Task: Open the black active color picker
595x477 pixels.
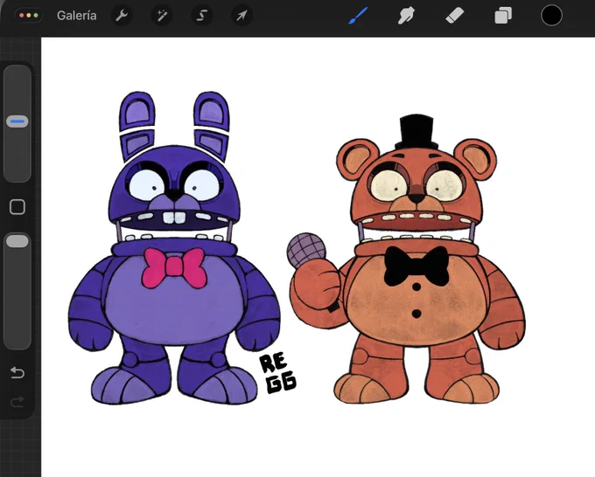Action: (x=551, y=15)
